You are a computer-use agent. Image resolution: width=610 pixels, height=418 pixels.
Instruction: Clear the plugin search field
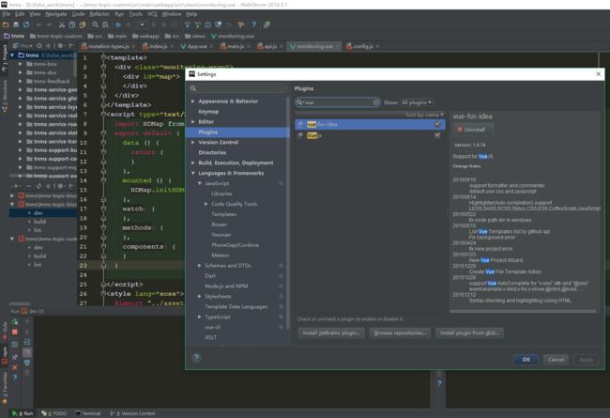pyautogui.click(x=375, y=102)
